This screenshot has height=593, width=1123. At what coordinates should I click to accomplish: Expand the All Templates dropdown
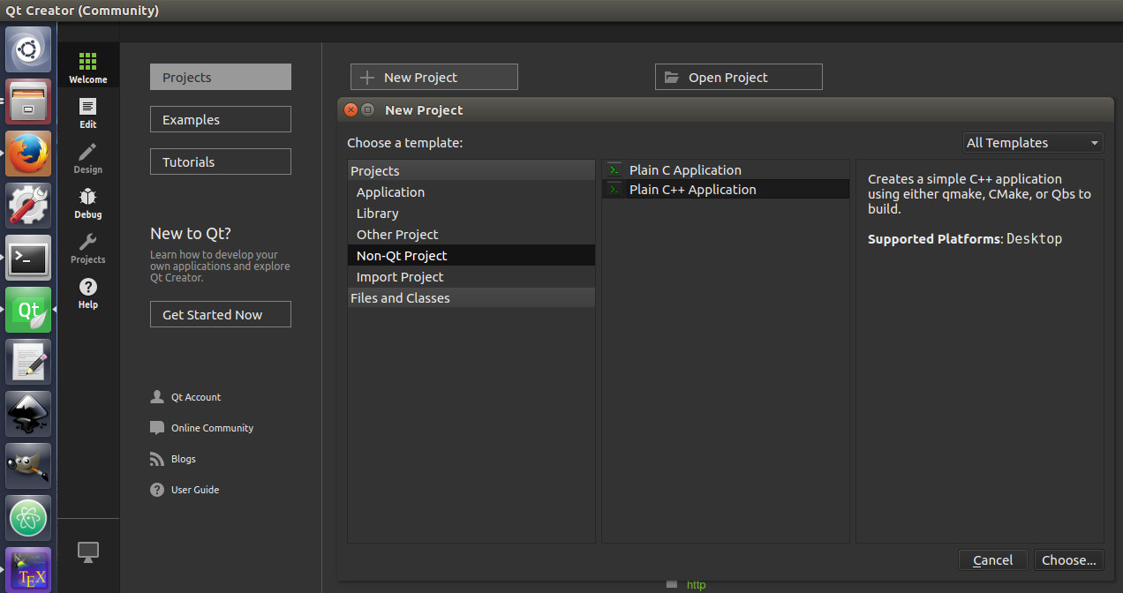pyautogui.click(x=1032, y=143)
